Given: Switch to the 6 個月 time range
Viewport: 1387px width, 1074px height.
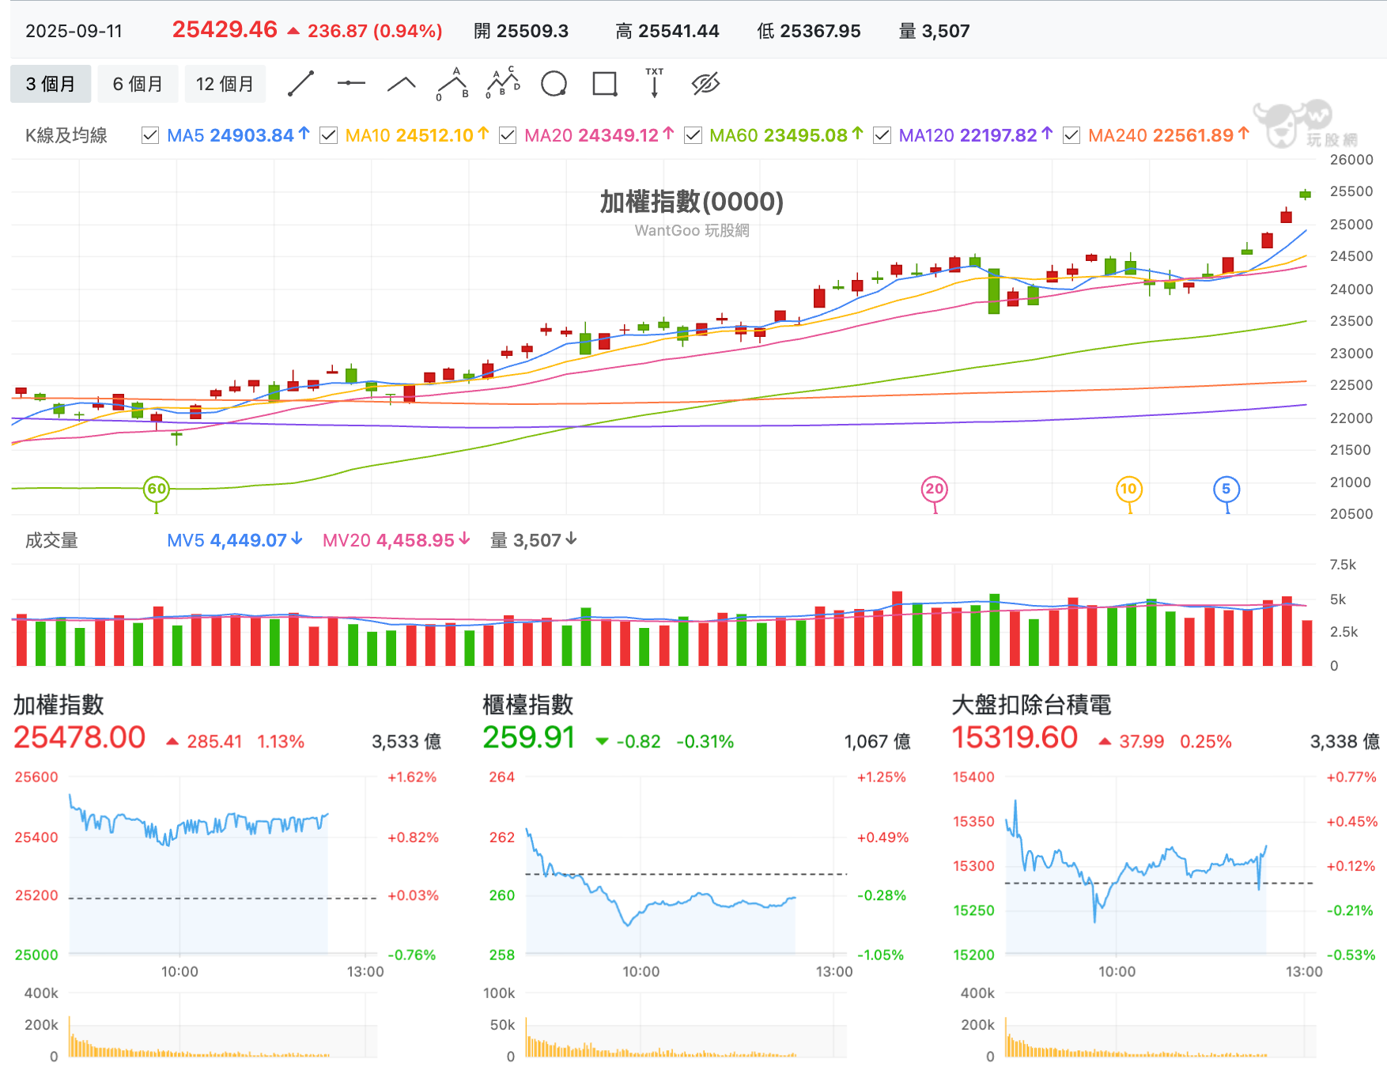Looking at the screenshot, I should coord(138,84).
